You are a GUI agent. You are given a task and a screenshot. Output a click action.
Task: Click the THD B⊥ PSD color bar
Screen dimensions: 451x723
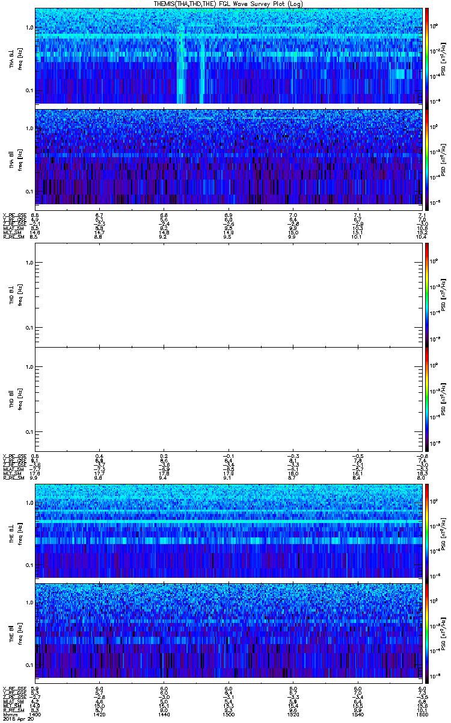point(427,295)
